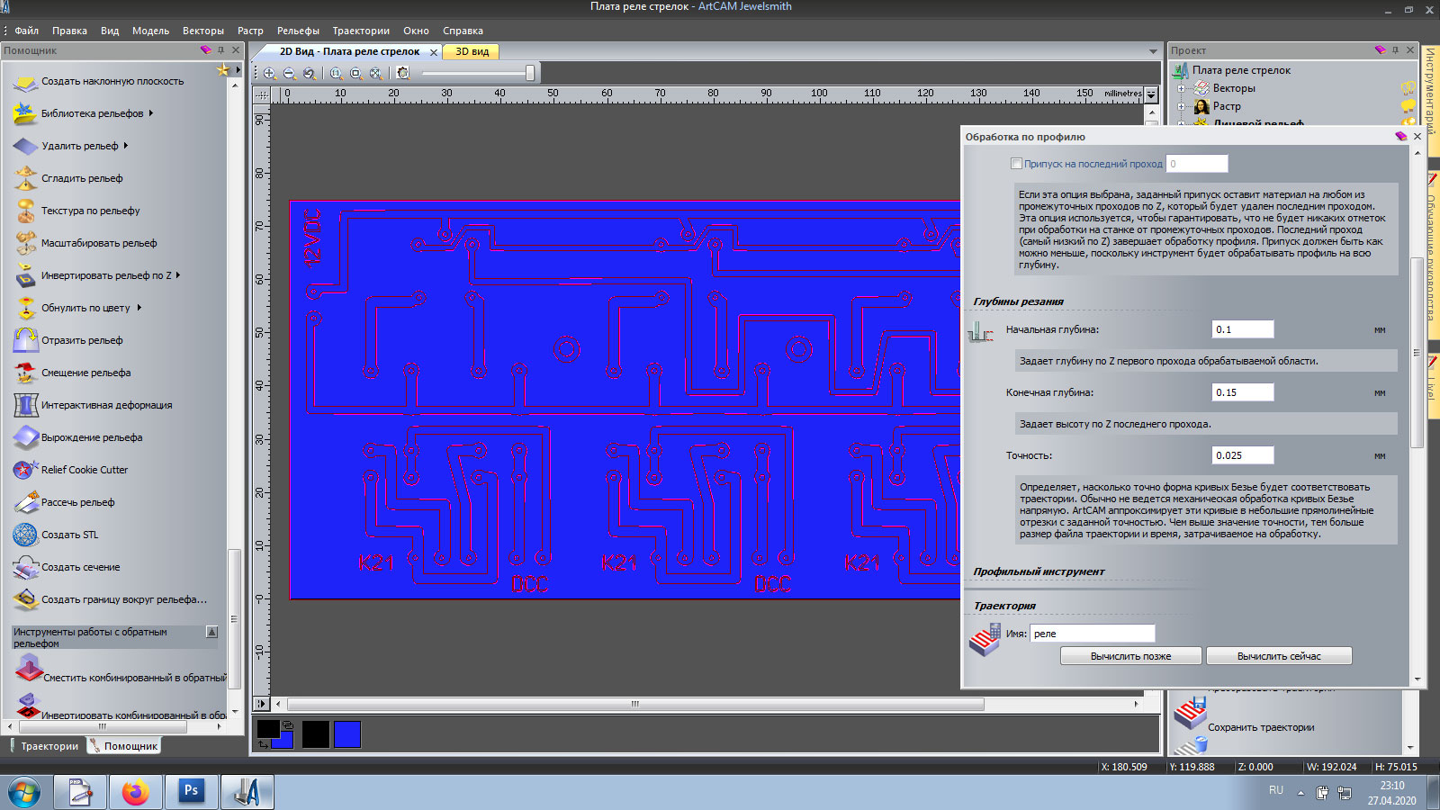
Task: Open the Векторы menu
Action: (203, 31)
